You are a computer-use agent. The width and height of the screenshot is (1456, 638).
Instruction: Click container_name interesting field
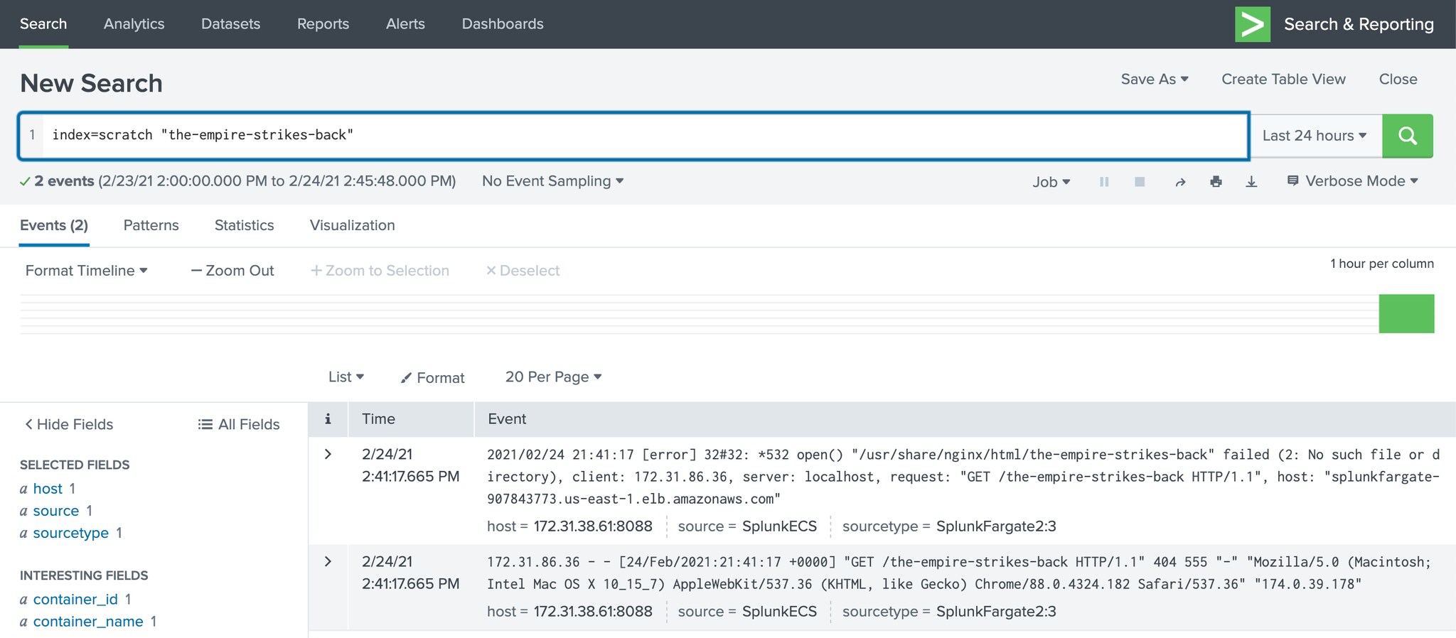click(x=88, y=622)
